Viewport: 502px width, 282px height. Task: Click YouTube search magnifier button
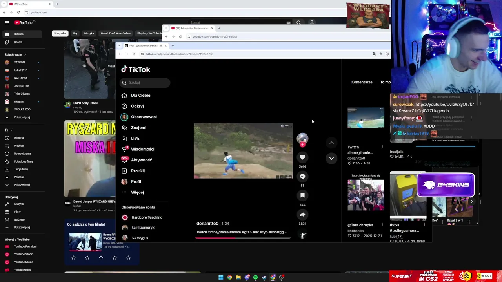tap(298, 22)
